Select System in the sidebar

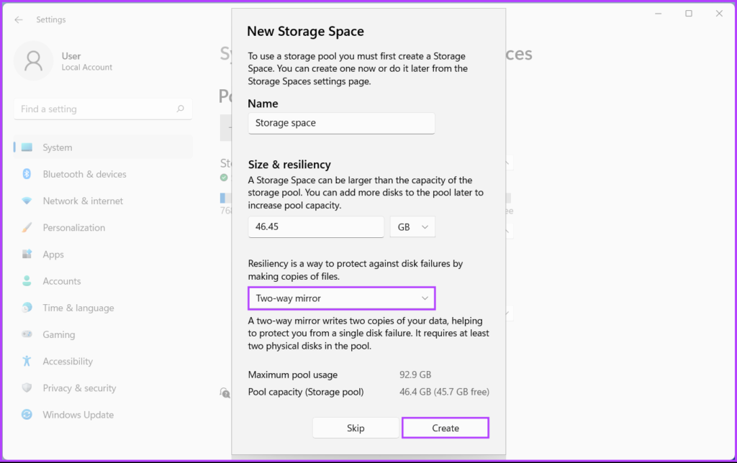tap(58, 147)
